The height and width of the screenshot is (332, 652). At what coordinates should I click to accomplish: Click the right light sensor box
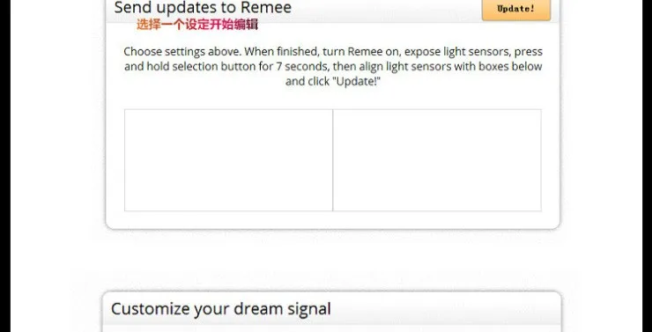pyautogui.click(x=437, y=160)
